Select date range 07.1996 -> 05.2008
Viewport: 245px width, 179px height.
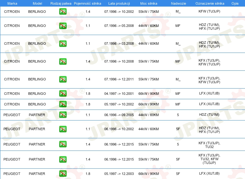click(119, 26)
